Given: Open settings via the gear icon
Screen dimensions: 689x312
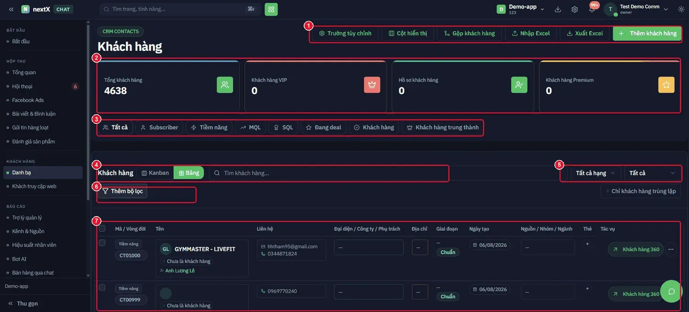Looking at the screenshot, I should pos(575,9).
